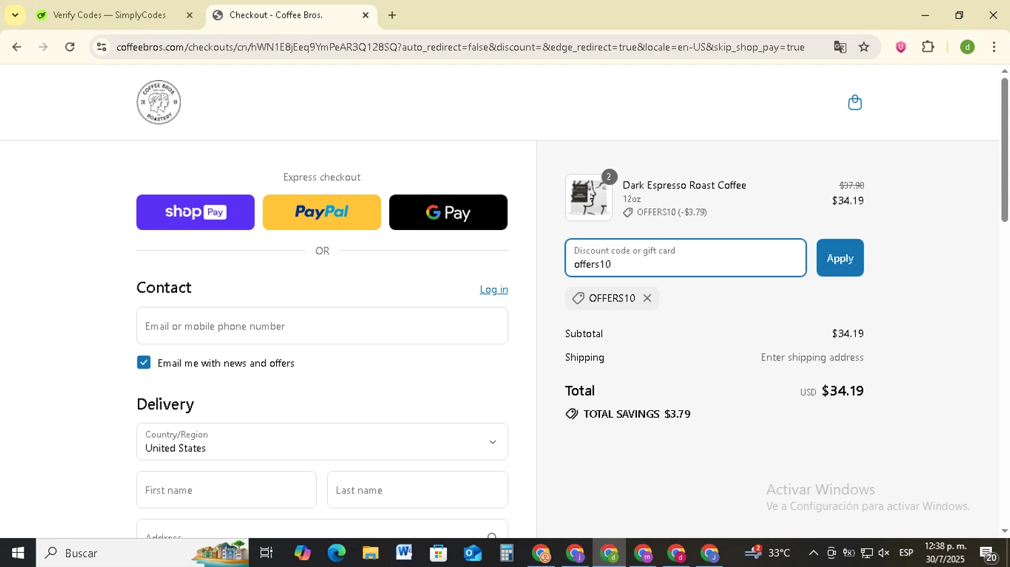Open the weather 33°C widget

[x=767, y=553]
